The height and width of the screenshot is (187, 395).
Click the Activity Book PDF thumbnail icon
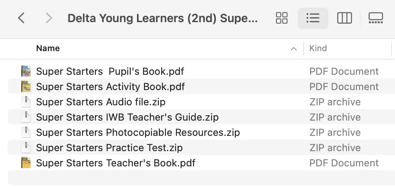[x=26, y=87]
